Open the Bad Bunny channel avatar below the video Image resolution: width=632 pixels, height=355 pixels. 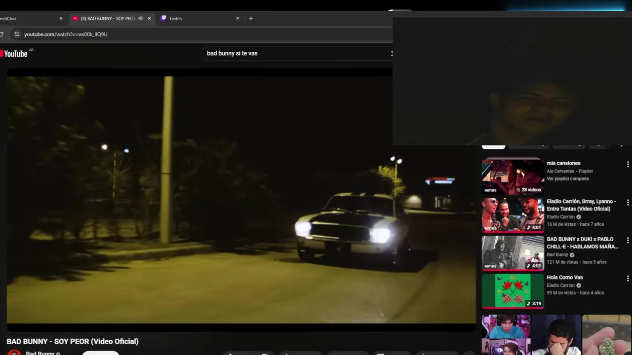(x=14, y=353)
